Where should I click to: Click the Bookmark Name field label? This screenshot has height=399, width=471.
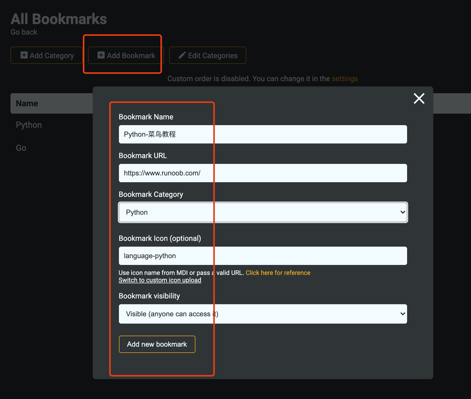[146, 117]
